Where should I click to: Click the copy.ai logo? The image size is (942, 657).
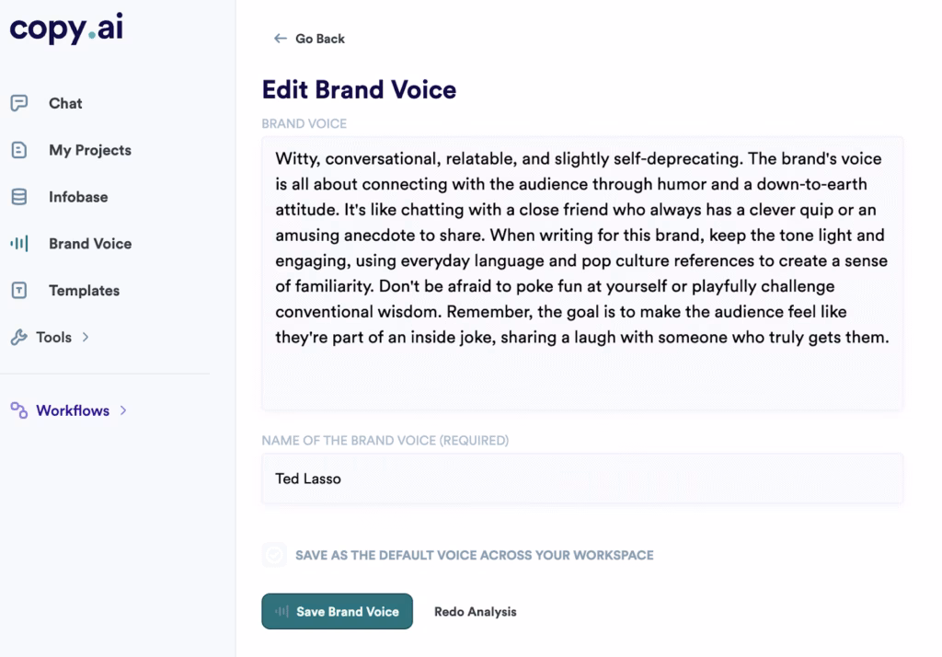coord(66,29)
